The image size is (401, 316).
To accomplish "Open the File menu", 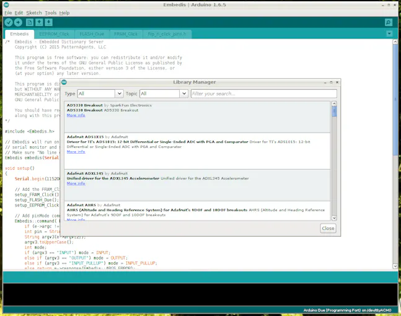I will [8, 13].
